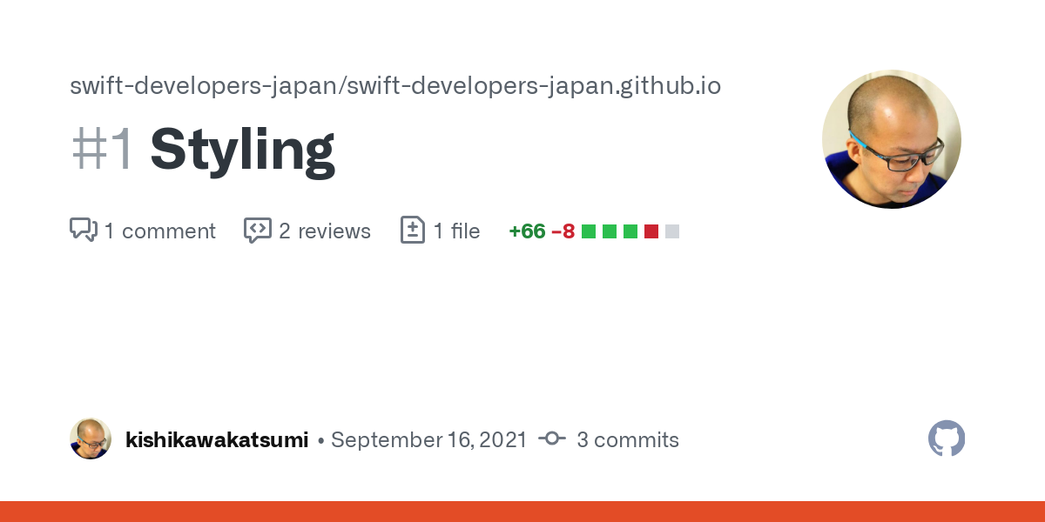Screen dimensions: 1045x522
Task: Click the code review icon
Action: click(258, 231)
